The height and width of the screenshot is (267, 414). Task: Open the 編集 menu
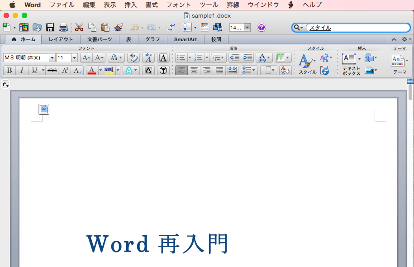[89, 5]
